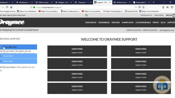Click the ORAYMEE SUPPORT sidebar heading
This screenshot has height=98, width=175.
10,39
